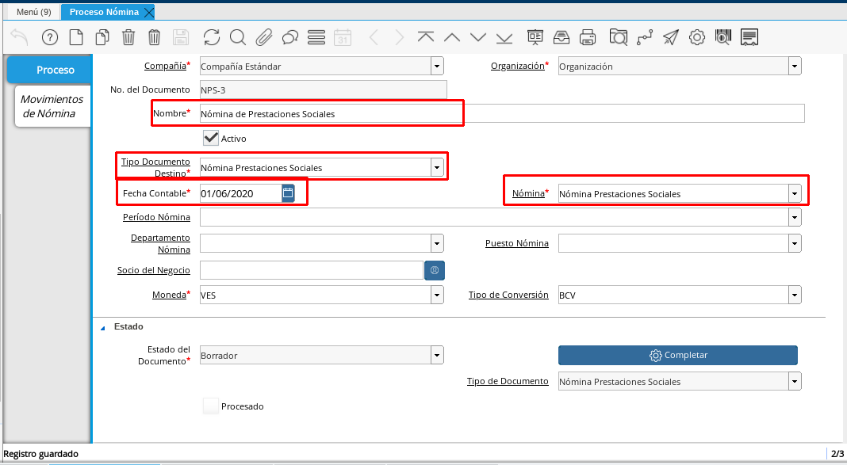Click the paper plane requests icon
Screen dimensions: 847x465
point(670,37)
